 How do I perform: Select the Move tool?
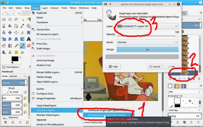pyautogui.click(x=10, y=32)
